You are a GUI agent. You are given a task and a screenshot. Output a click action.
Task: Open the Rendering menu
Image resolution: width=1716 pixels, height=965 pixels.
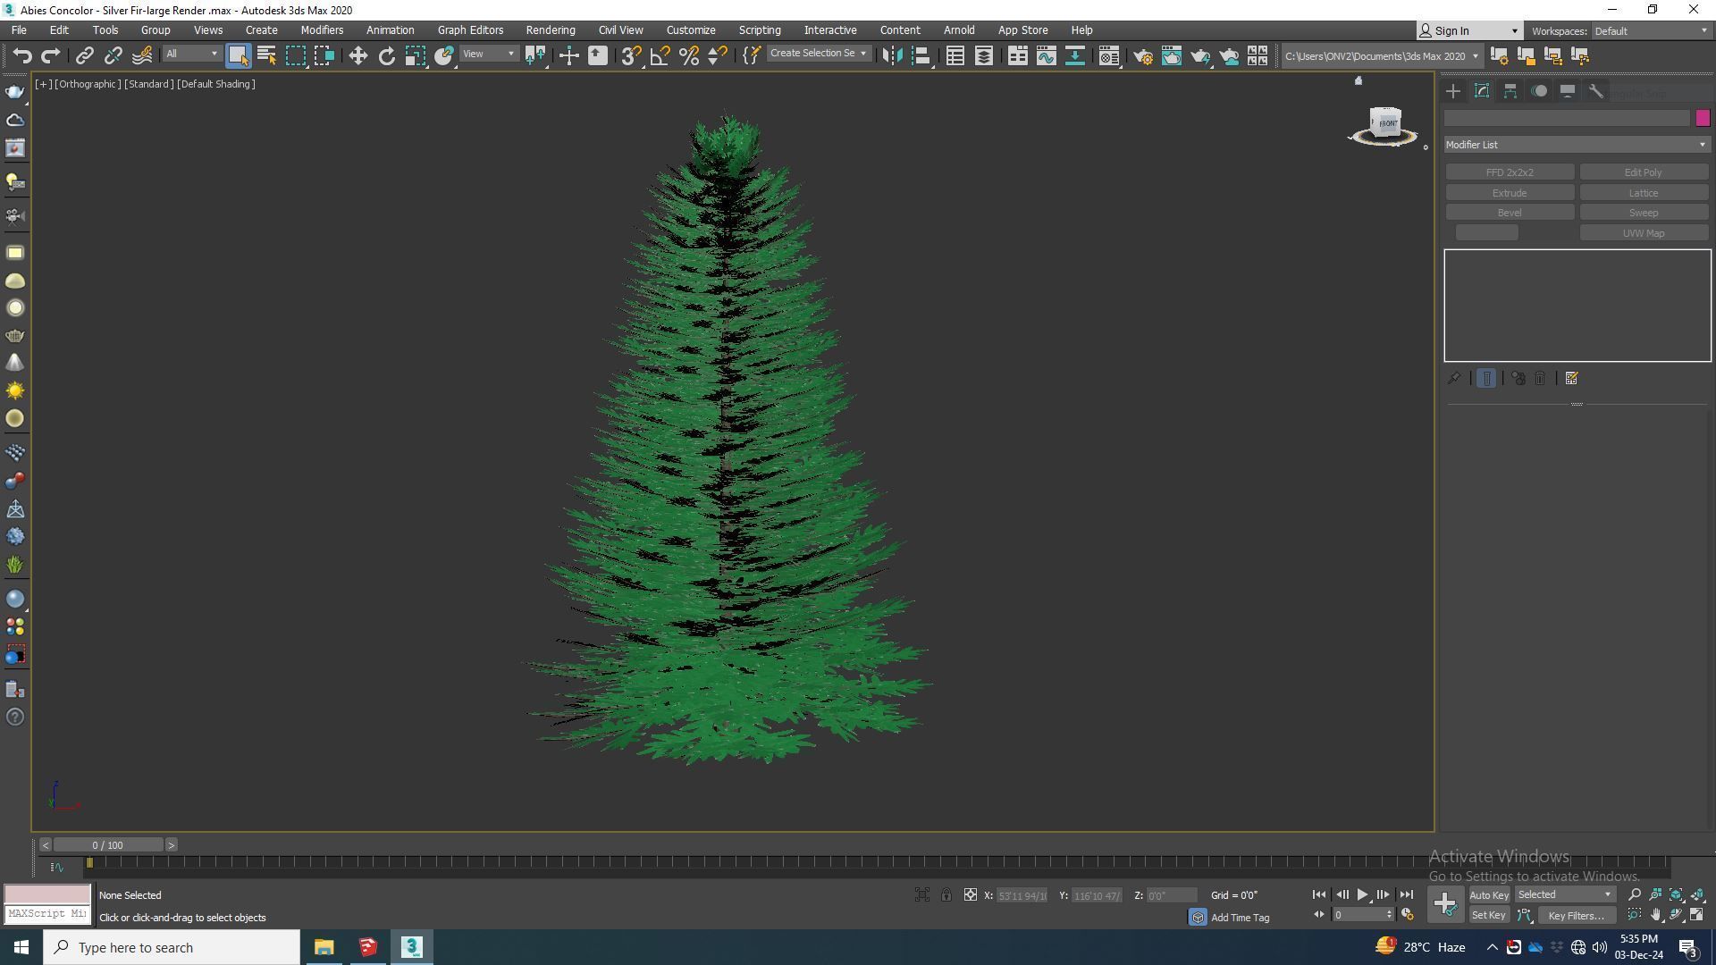coord(550,29)
